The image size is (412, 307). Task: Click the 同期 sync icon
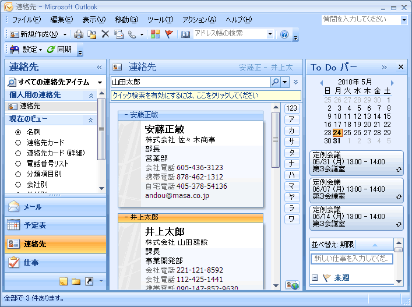click(x=51, y=49)
